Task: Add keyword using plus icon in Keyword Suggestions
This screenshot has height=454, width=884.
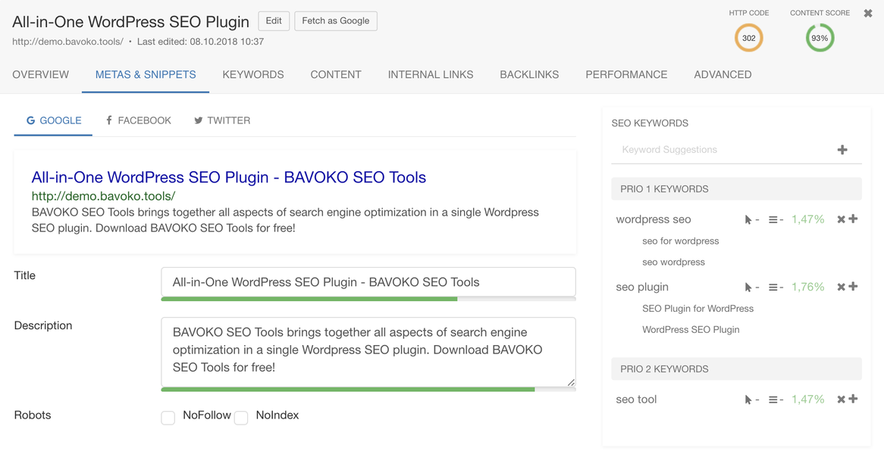Action: point(842,150)
